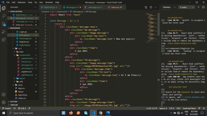Click the frontend breadcrumb segment

pyautogui.click(x=45, y=12)
